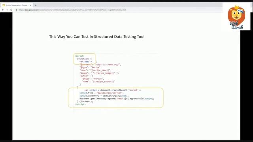
Task: Reload the page with the refresh icon
Action: coord(11,10)
